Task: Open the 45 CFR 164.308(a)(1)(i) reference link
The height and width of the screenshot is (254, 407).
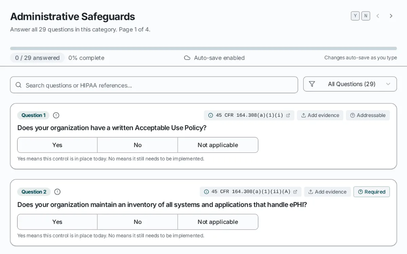Action: point(249,115)
